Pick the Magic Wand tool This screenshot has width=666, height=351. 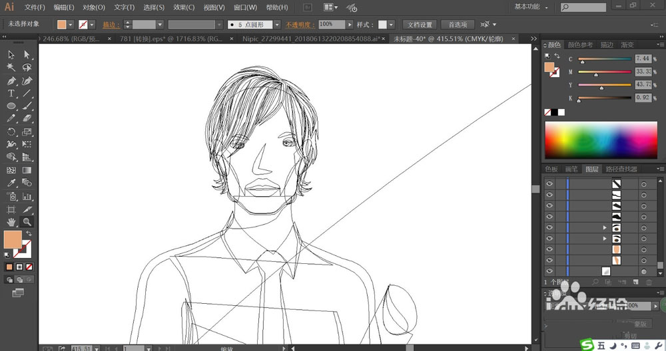[x=11, y=67]
